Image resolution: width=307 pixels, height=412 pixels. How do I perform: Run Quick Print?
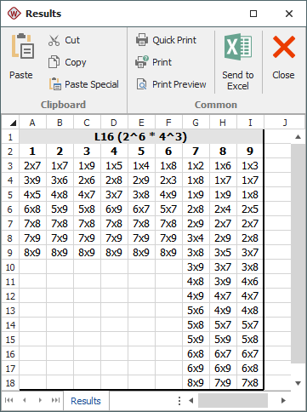pos(166,40)
